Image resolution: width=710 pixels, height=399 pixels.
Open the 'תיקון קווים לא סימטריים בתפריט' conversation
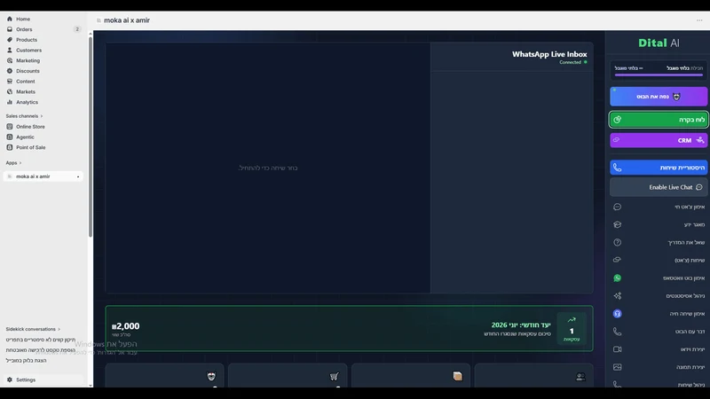[x=41, y=340]
